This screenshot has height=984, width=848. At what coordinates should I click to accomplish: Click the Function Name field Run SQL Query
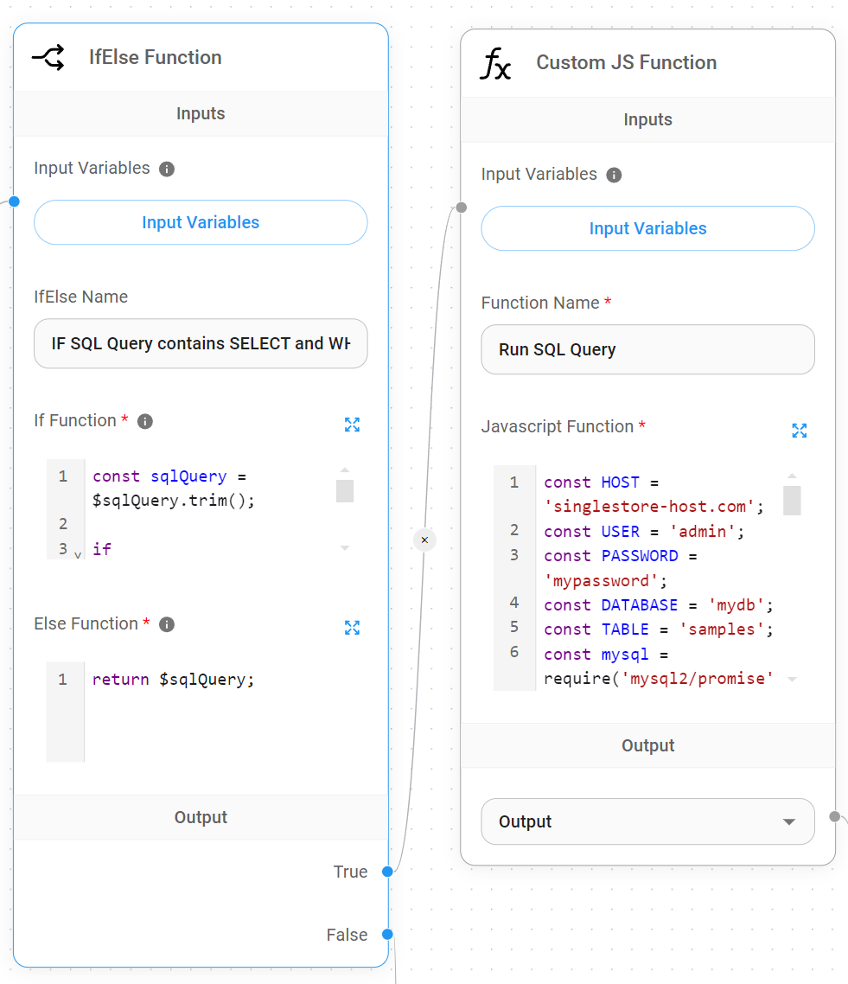click(647, 349)
